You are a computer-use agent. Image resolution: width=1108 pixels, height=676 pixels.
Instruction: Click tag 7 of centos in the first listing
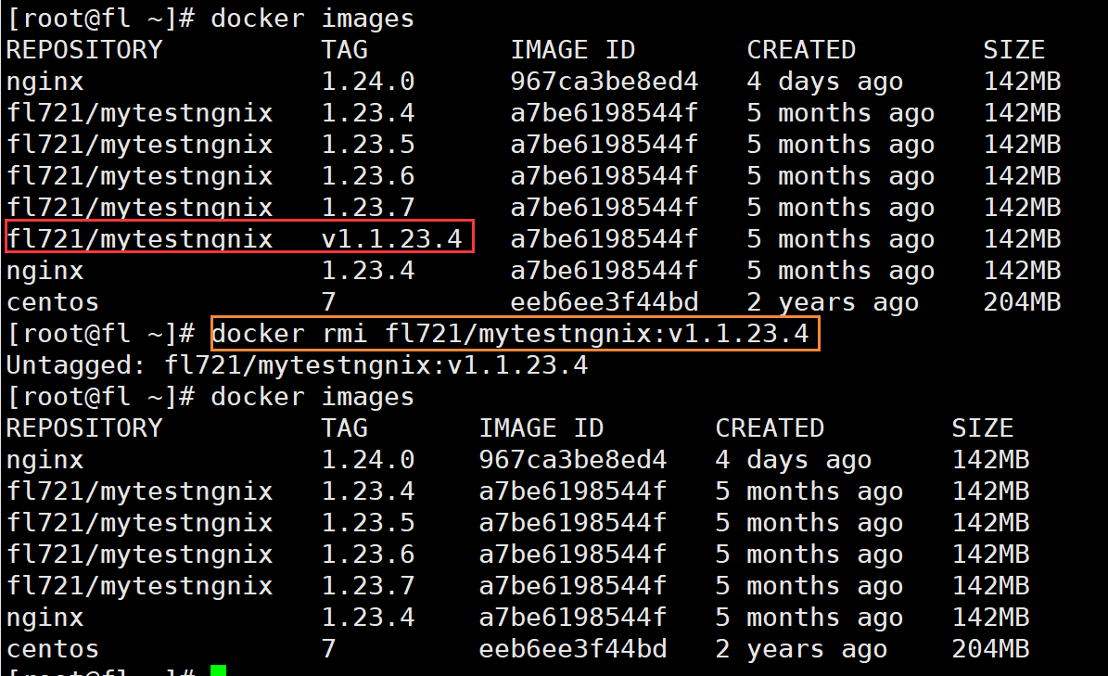(329, 302)
